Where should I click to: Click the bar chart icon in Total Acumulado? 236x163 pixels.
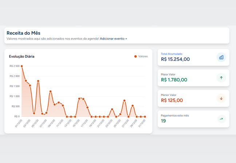pos(221,57)
